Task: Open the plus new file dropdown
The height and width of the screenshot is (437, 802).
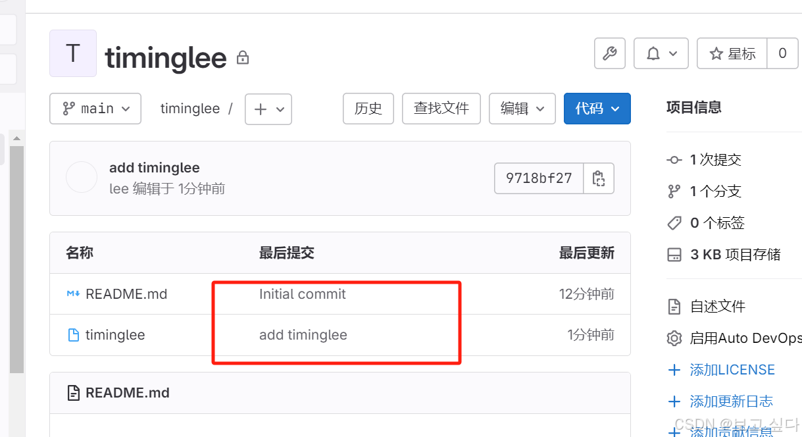Action: [x=268, y=109]
